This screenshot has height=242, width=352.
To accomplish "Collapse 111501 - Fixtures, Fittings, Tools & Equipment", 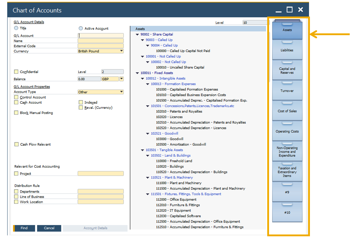I will tap(148, 194).
